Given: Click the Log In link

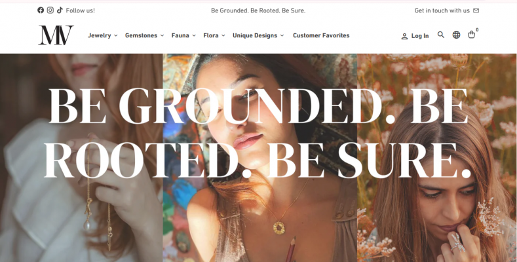Looking at the screenshot, I should pyautogui.click(x=420, y=36).
